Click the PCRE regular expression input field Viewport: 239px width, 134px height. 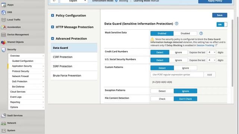177,74
